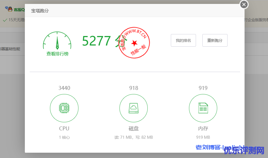Click the 内存 memory icon

[x=203, y=108]
